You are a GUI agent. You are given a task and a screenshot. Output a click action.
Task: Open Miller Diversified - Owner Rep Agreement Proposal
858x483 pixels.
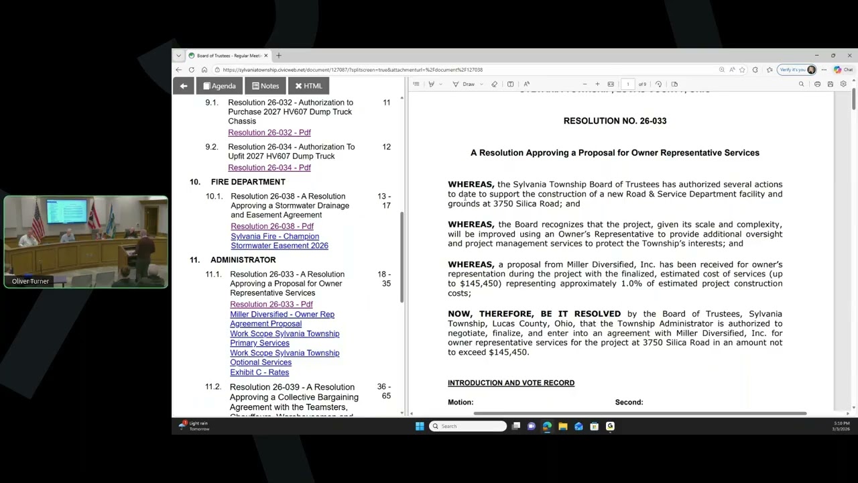[282, 319]
